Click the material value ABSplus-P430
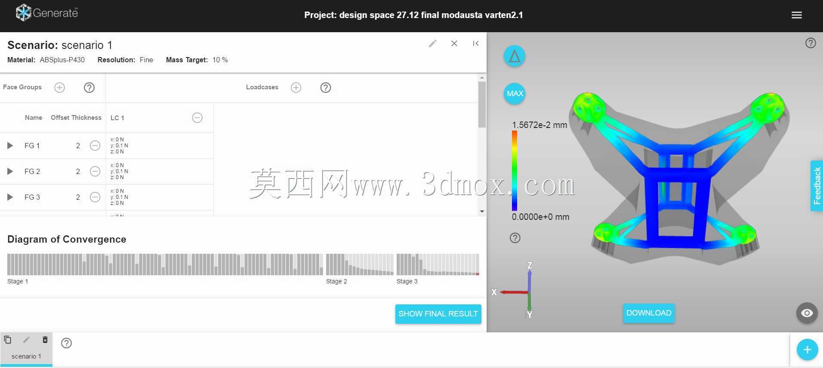Viewport: 823px width, 368px height. (x=62, y=60)
